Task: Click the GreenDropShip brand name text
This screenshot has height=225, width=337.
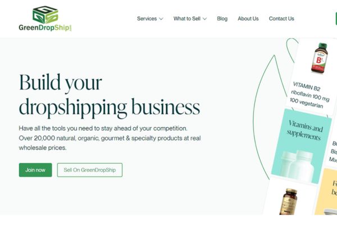Action: pos(45,28)
